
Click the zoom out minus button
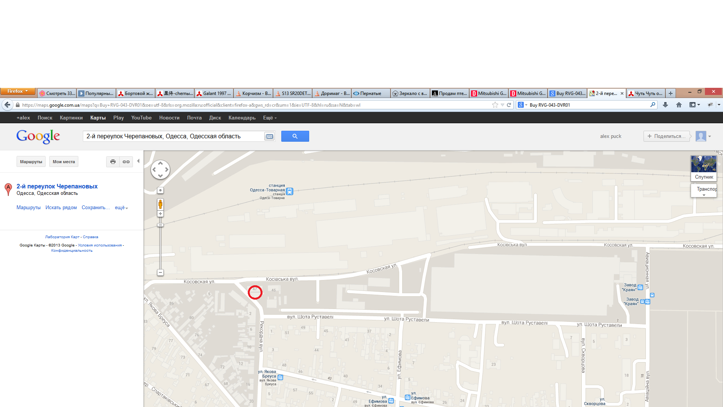[160, 272]
